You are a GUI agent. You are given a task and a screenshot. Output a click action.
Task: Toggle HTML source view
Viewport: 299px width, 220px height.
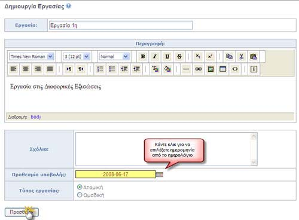coord(235,69)
